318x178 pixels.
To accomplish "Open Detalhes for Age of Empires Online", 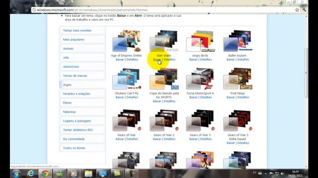I will click(132, 59).
